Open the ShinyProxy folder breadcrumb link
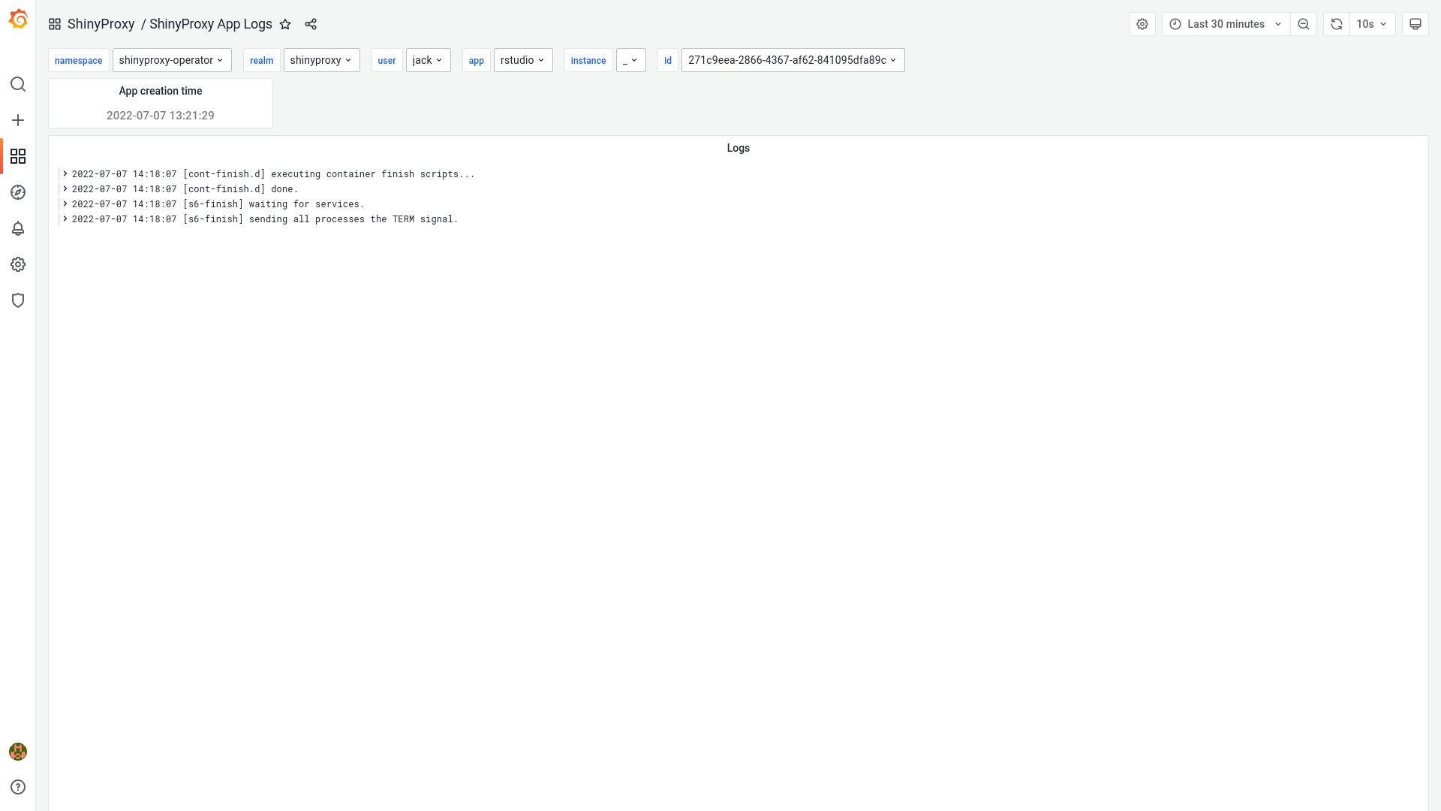1441x811 pixels. [101, 24]
